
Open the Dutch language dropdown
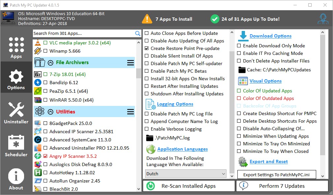(186, 174)
